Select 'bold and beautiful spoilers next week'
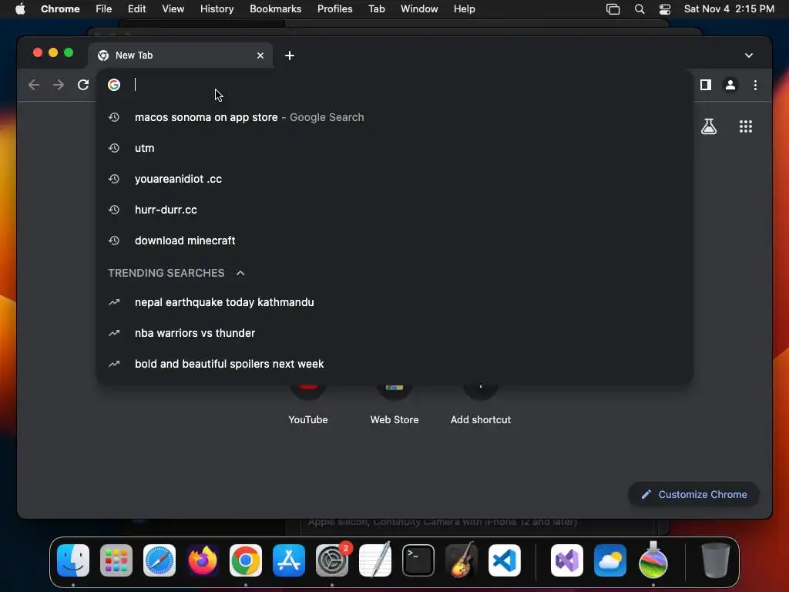 (x=394, y=364)
